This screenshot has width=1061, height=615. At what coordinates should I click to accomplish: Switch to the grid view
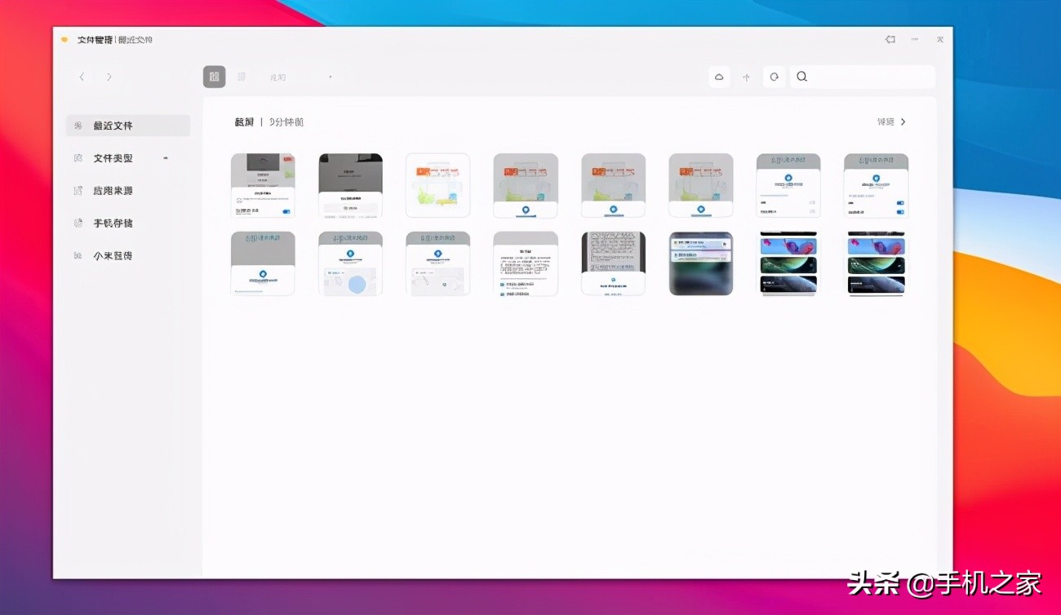214,77
